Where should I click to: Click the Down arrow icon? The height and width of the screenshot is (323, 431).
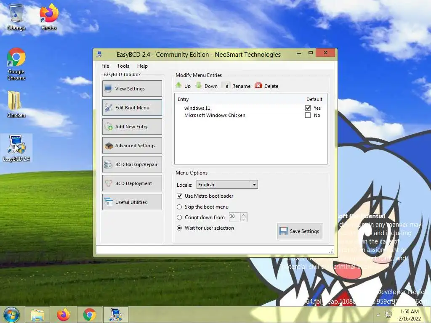pos(199,85)
